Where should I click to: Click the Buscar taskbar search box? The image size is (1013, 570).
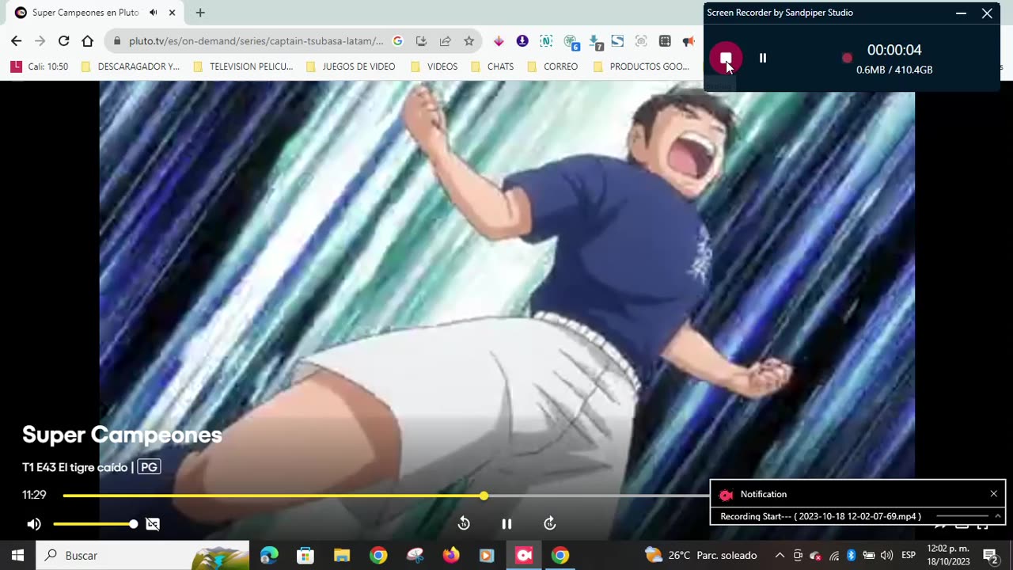coord(142,555)
